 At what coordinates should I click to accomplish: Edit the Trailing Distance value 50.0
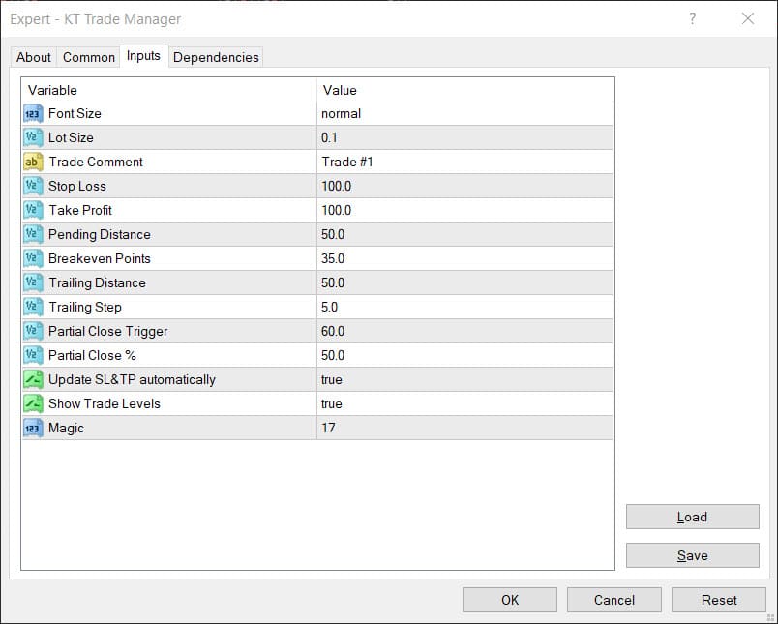[464, 282]
